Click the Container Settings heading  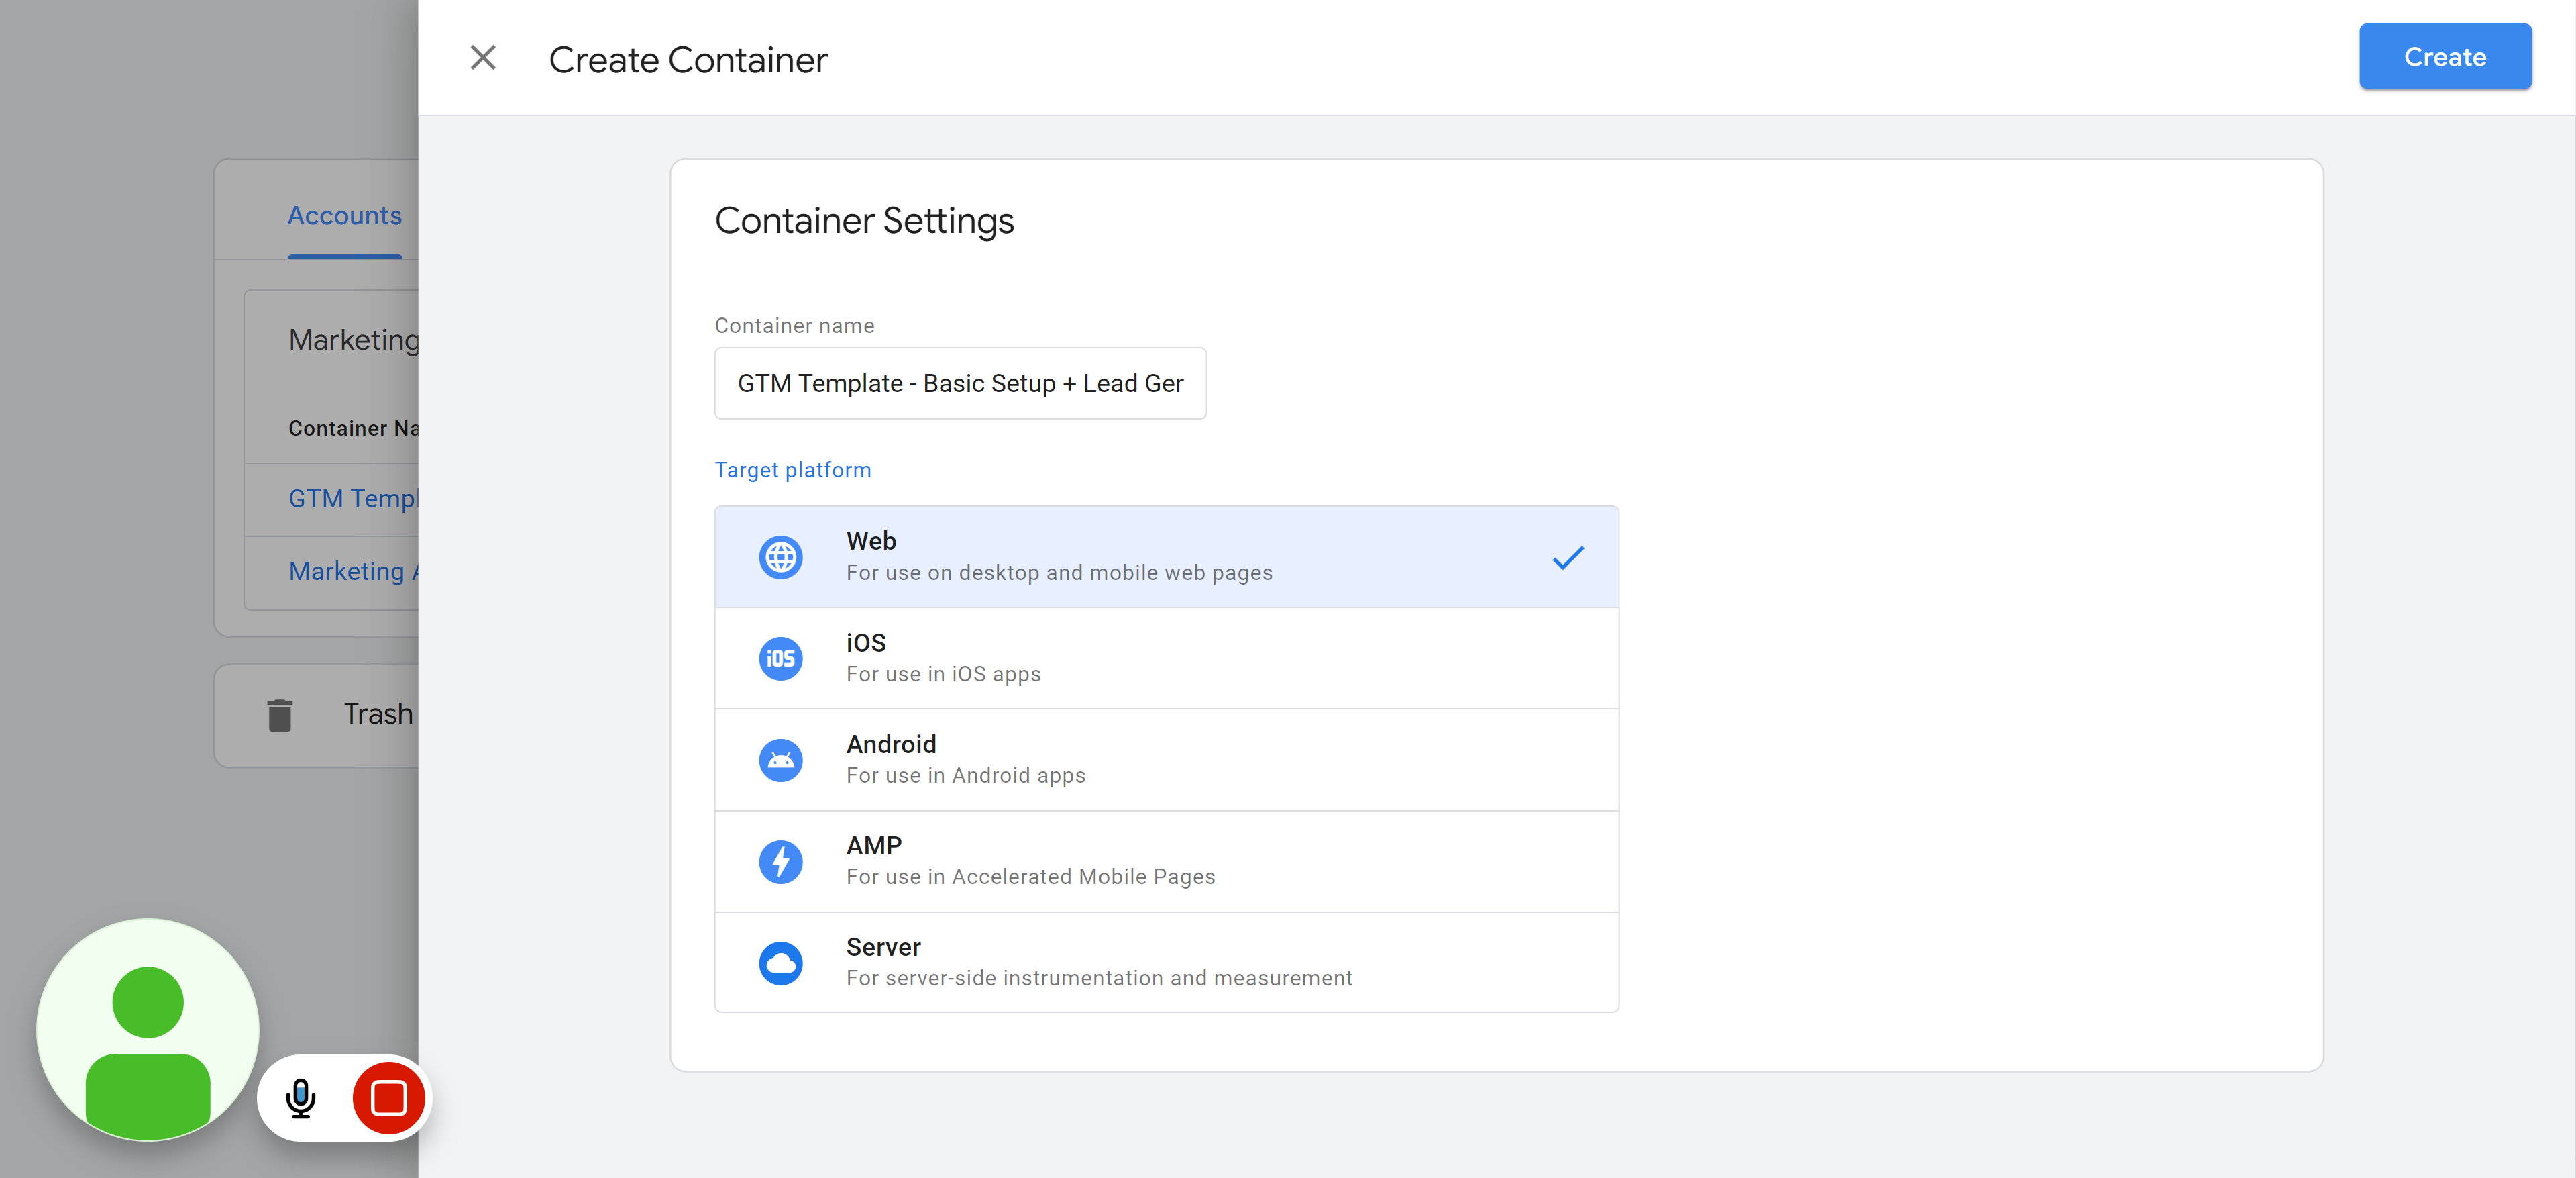click(864, 222)
